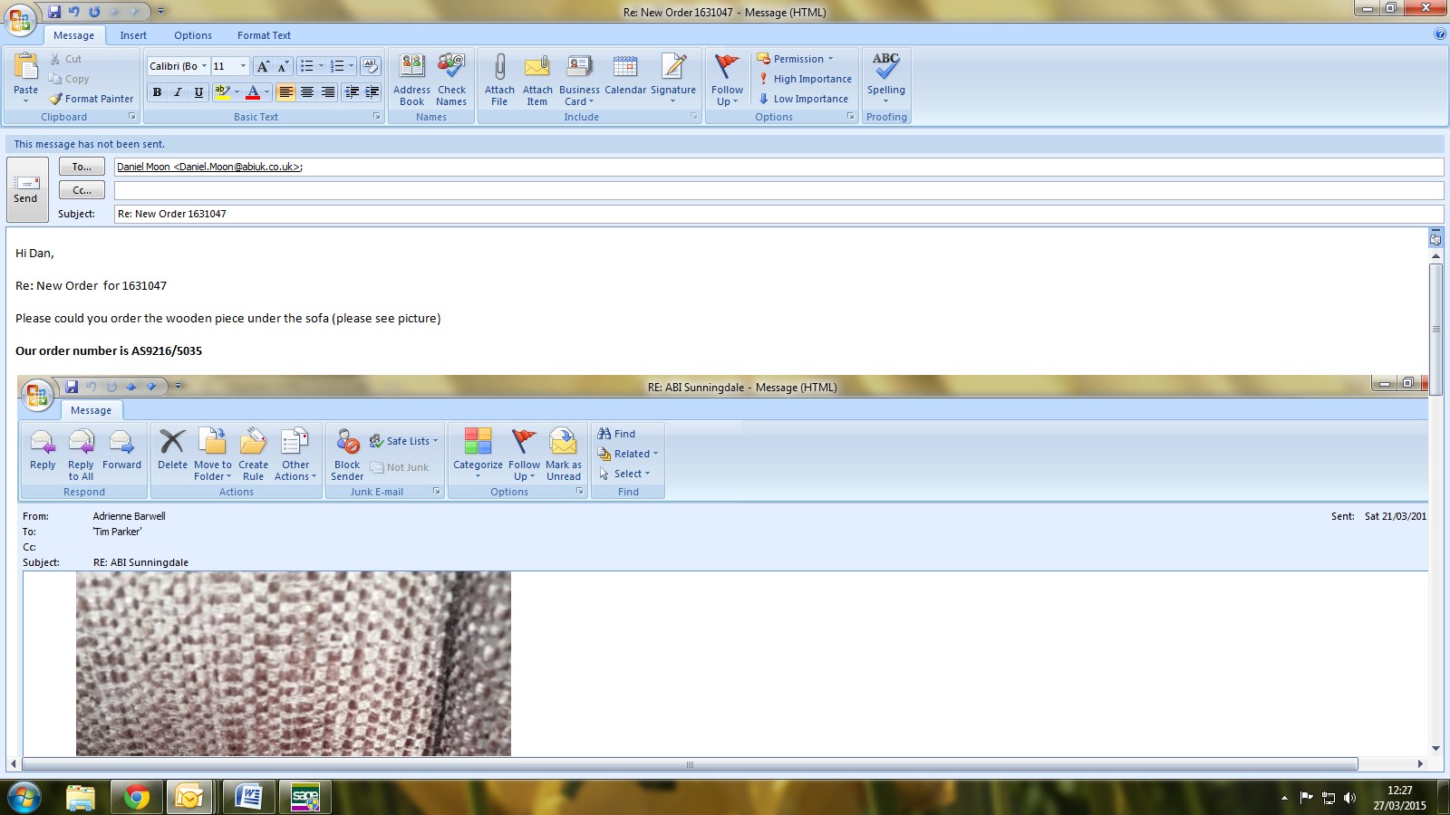The image size is (1450, 815).
Task: Click the Format Painter tool
Action: [x=92, y=99]
